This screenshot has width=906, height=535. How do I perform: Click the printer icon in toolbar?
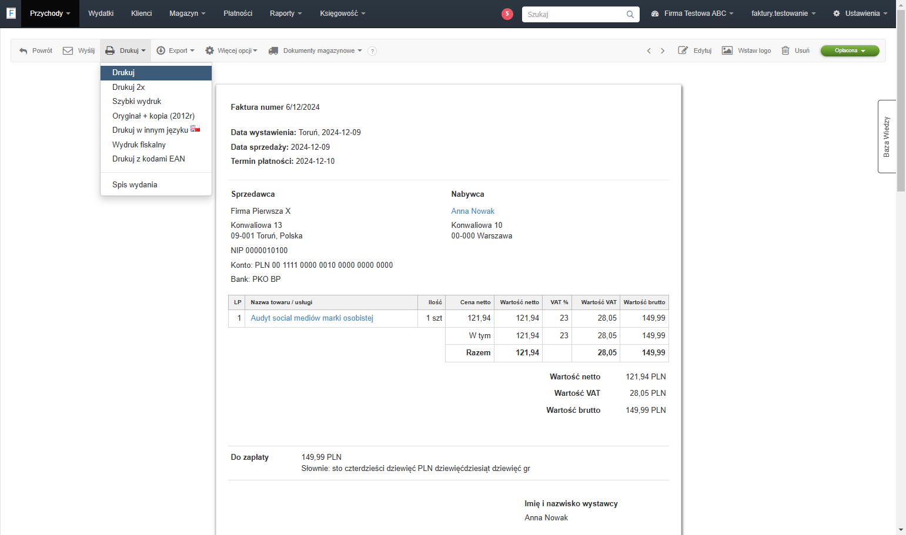[110, 51]
